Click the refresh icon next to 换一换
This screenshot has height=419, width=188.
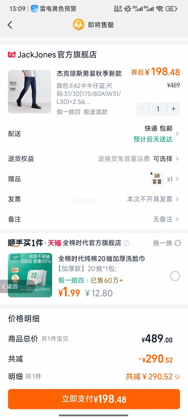(178, 243)
